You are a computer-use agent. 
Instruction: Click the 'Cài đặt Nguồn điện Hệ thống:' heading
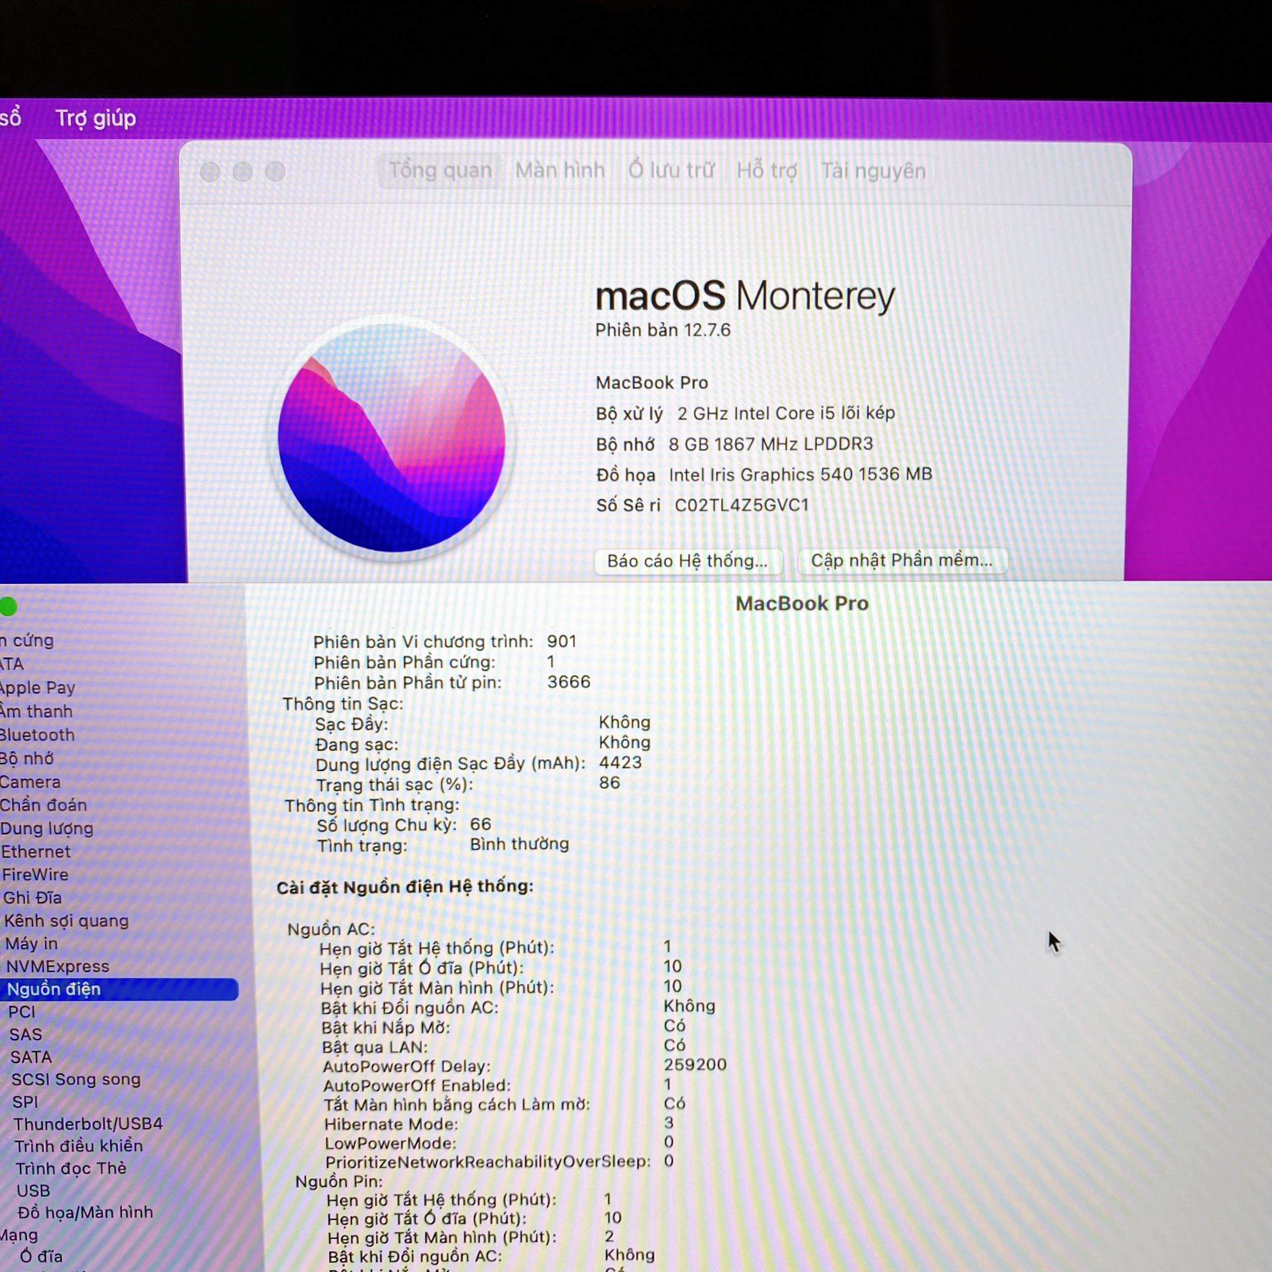point(405,887)
